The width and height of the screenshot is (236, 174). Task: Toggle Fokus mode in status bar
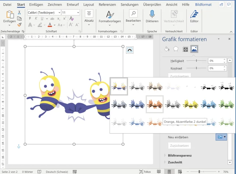point(145,171)
